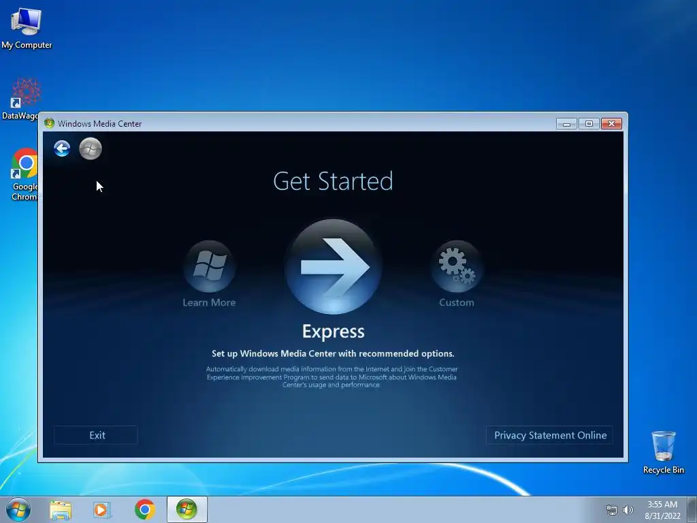
Task: Exit Windows Media Center setup
Action: click(96, 435)
